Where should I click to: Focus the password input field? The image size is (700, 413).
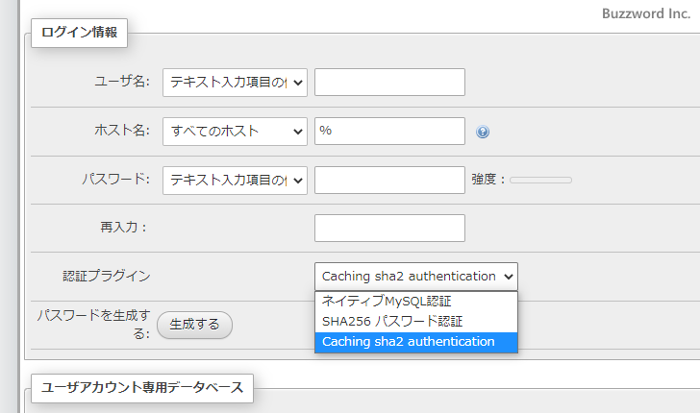click(389, 181)
